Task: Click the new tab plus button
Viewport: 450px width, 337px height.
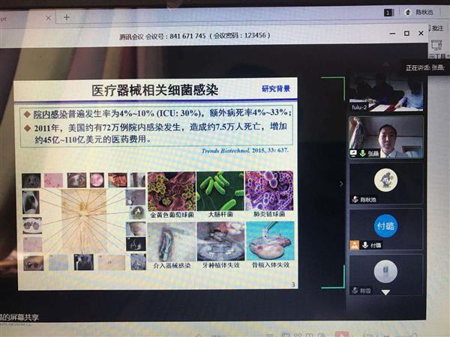Action: click(67, 16)
